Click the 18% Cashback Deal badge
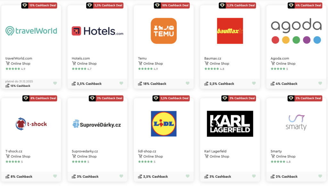 click(x=172, y=5)
